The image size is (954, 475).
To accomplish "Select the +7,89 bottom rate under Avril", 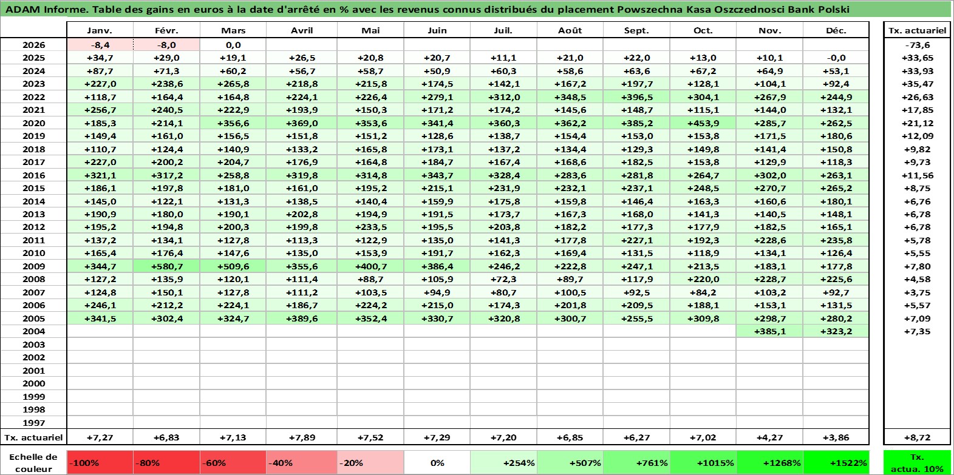I will pos(302,437).
